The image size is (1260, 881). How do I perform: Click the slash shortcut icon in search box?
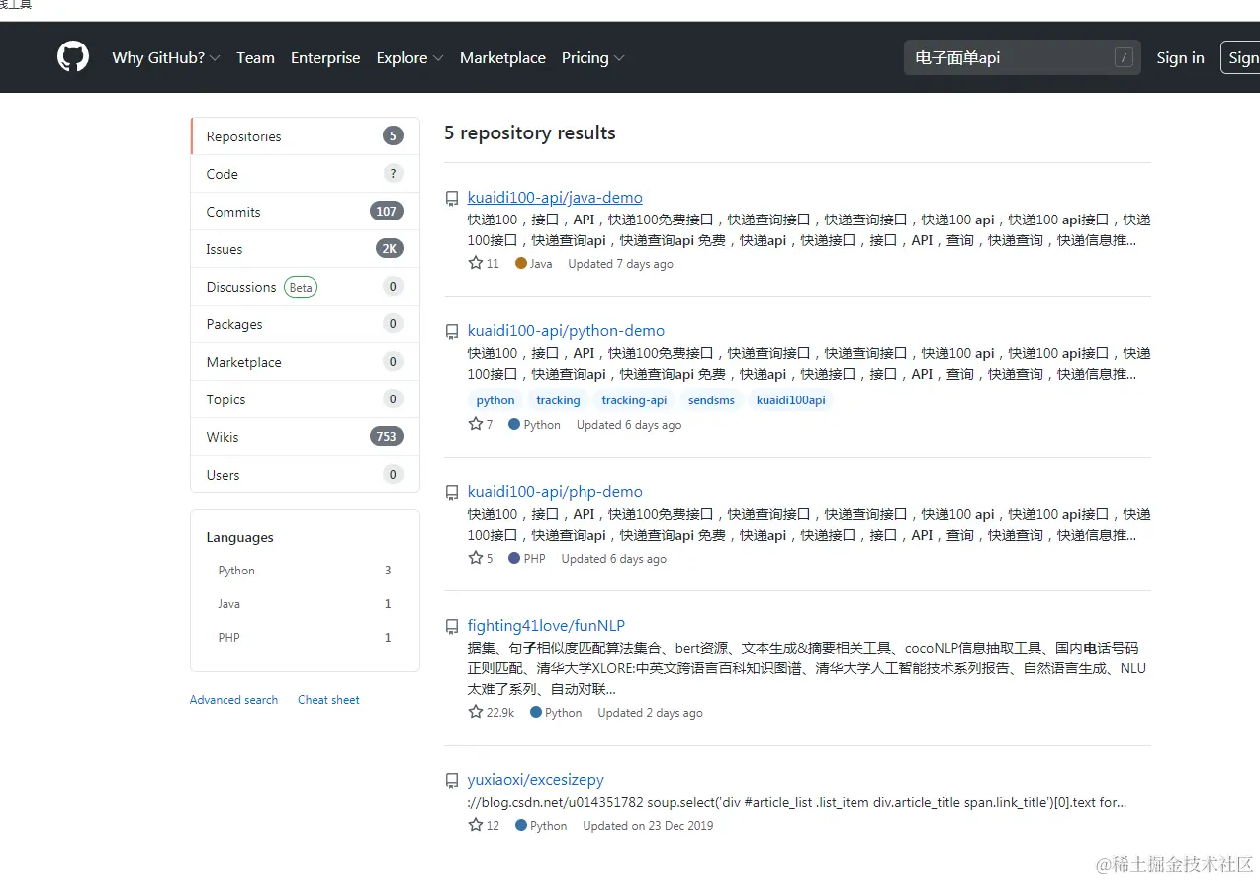click(1124, 57)
